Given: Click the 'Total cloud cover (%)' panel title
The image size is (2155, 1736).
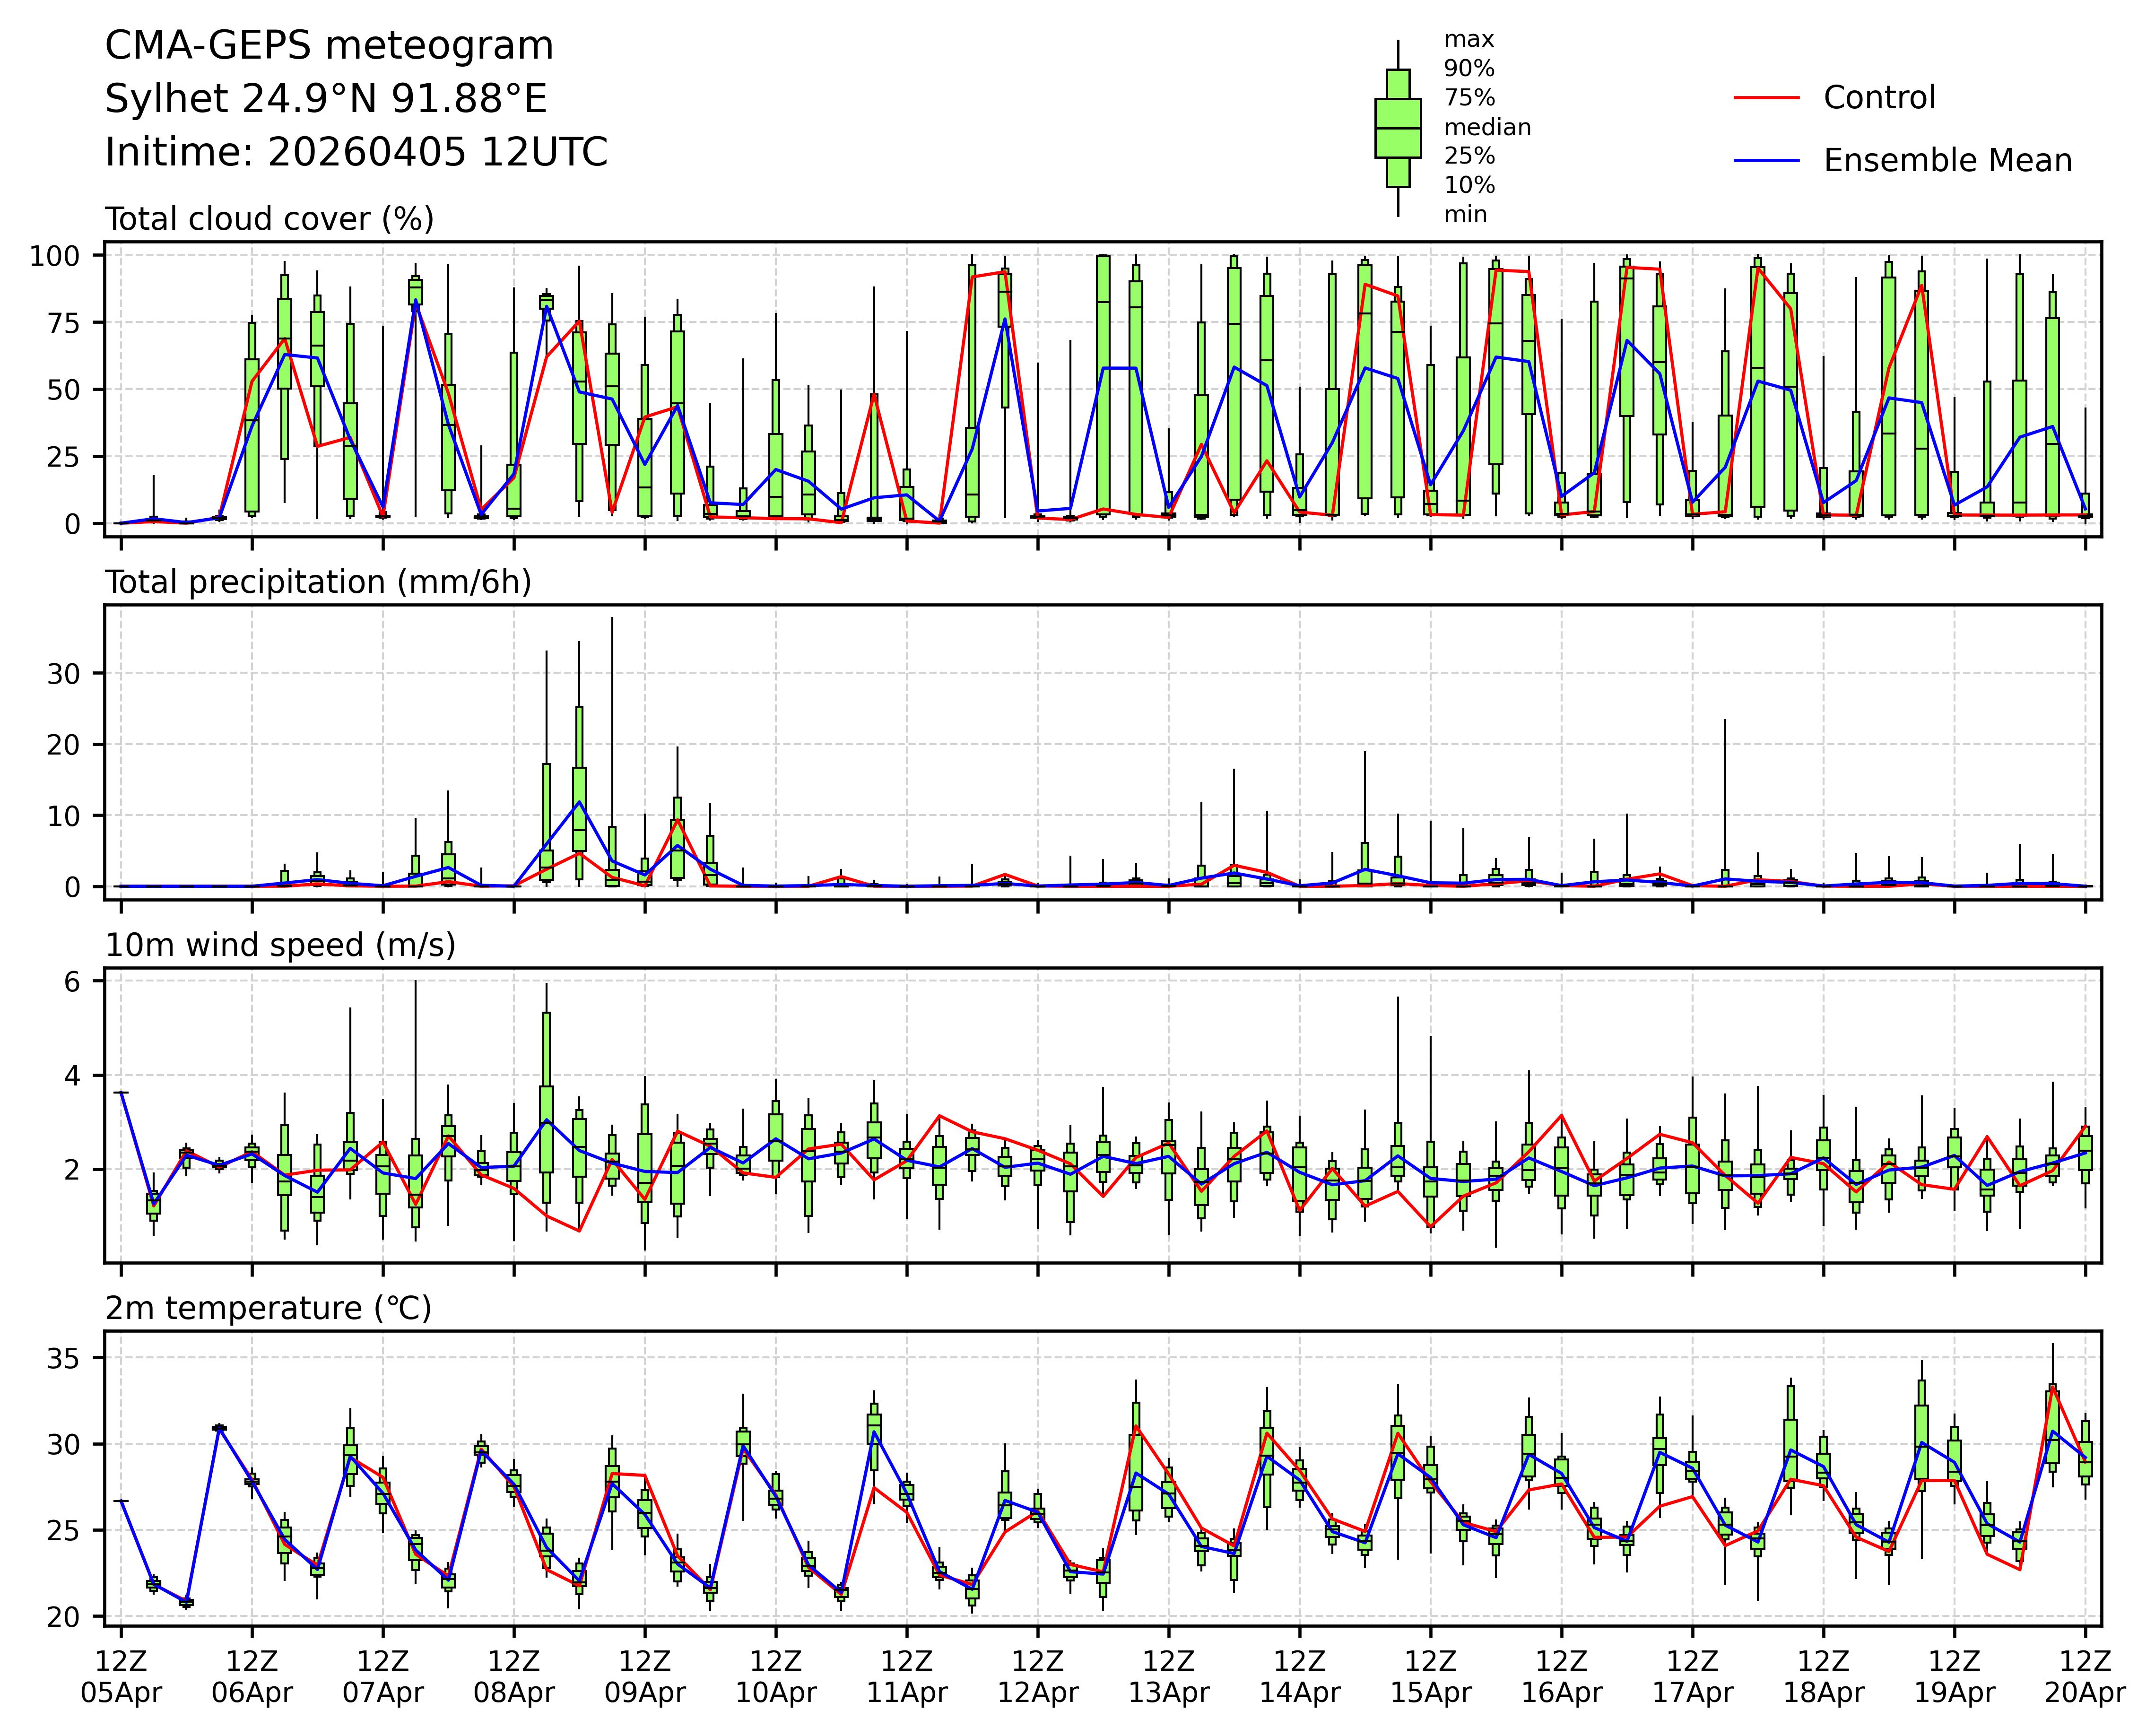Looking at the screenshot, I should tap(269, 219).
